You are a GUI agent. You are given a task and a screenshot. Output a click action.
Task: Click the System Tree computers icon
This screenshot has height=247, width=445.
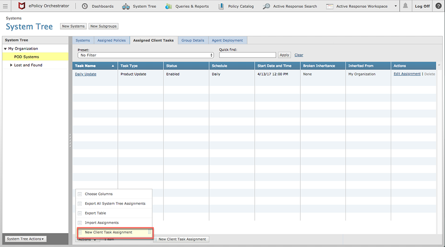click(x=126, y=6)
